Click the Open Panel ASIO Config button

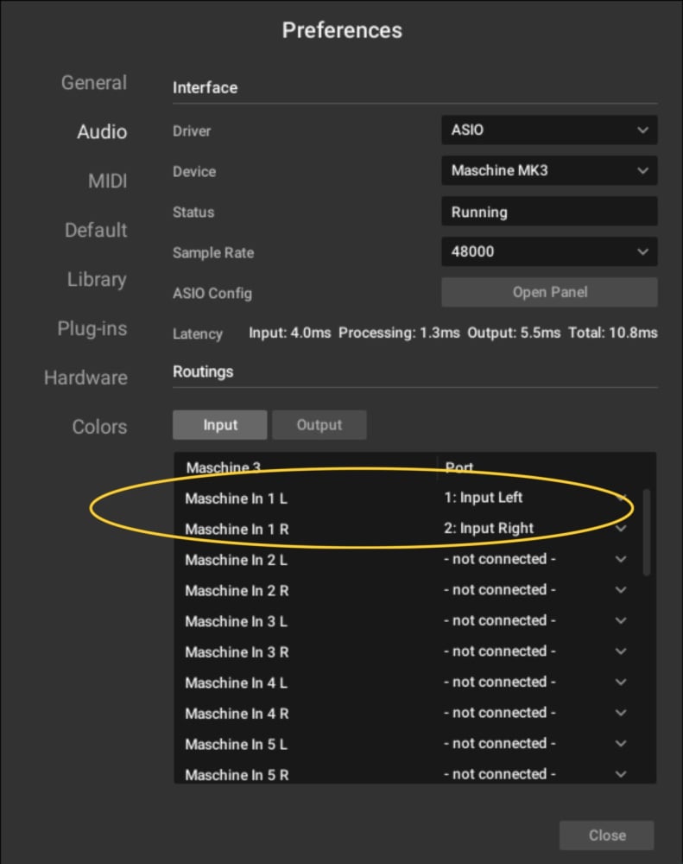(x=549, y=292)
